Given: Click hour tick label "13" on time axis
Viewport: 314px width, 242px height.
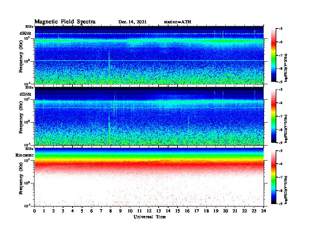Looking at the screenshot, I should [x=159, y=211].
